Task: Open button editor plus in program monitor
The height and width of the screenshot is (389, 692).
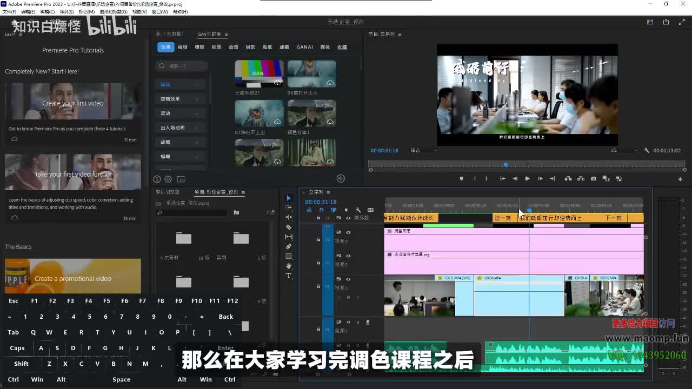Action: 680,179
